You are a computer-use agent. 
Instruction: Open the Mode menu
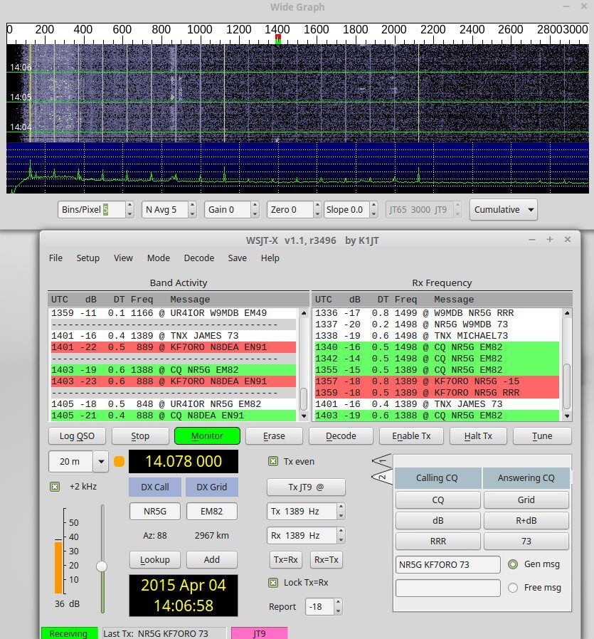pyautogui.click(x=158, y=258)
